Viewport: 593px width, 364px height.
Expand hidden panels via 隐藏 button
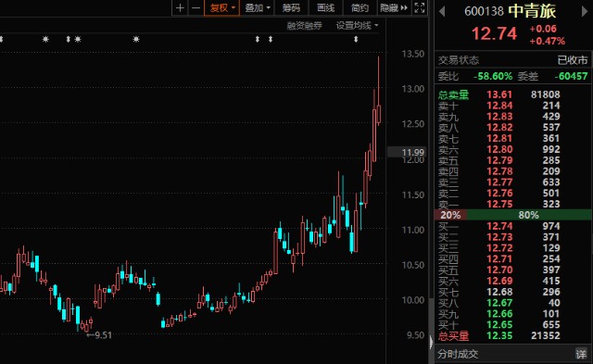click(x=394, y=7)
